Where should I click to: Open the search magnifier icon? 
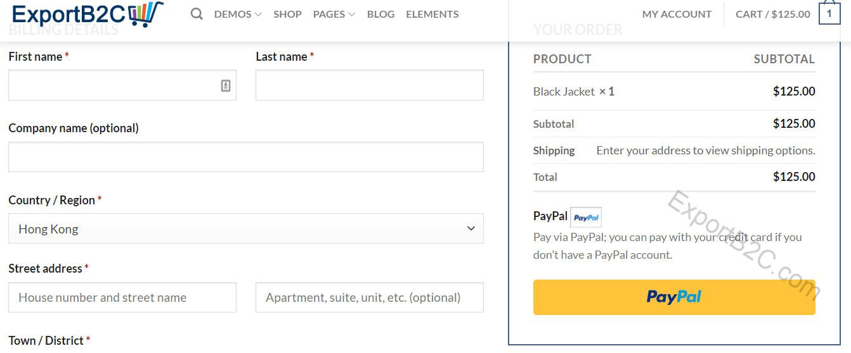click(197, 14)
